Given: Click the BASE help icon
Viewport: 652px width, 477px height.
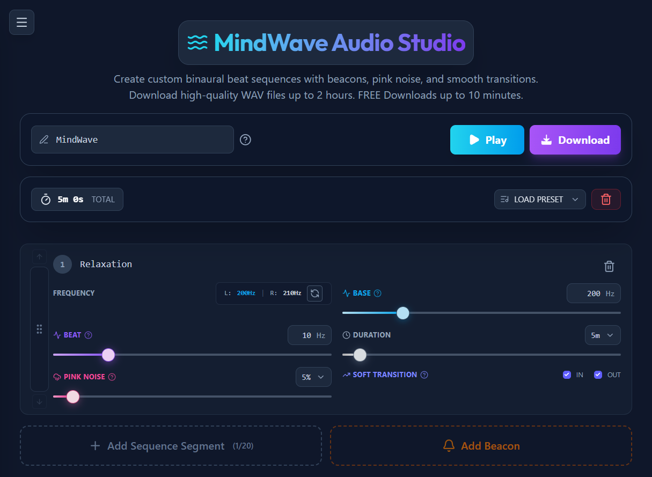Looking at the screenshot, I should tap(378, 293).
